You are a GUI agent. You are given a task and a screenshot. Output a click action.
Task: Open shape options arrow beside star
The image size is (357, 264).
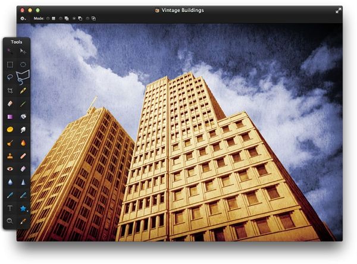pyautogui.click(x=27, y=211)
